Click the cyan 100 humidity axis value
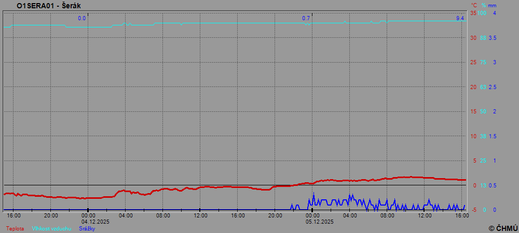 (483, 13)
